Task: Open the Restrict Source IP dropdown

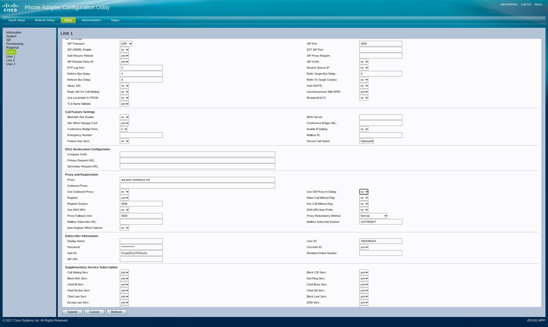Action: point(364,68)
